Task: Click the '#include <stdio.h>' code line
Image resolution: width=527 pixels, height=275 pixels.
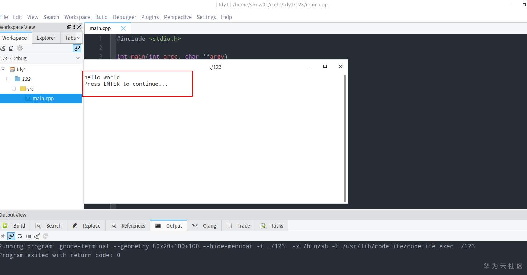Action: point(149,39)
